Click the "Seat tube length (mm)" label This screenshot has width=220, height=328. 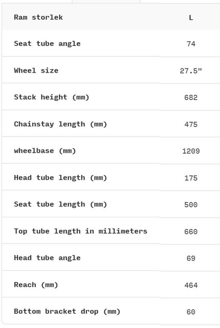[x=60, y=204]
